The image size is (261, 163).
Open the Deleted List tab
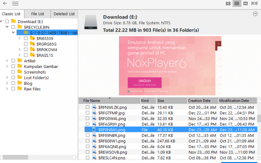tap(64, 14)
